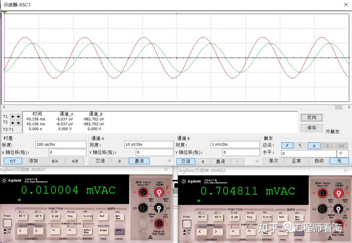Move cursor T1 left with arrow
The width and height of the screenshot is (352, 243).
[x=13, y=116]
